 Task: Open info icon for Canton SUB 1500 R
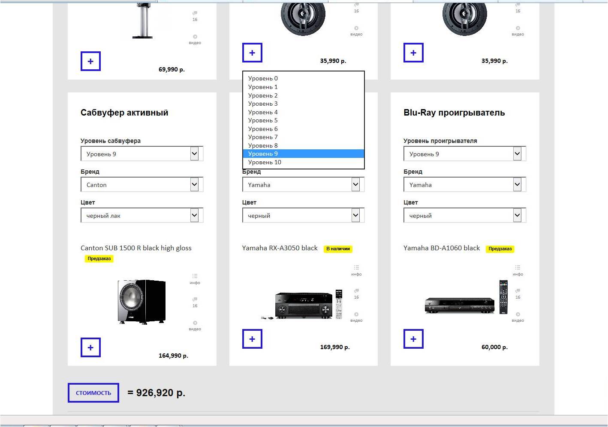pyautogui.click(x=195, y=279)
